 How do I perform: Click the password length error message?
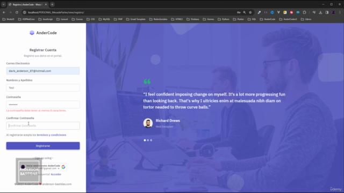coord(36,110)
